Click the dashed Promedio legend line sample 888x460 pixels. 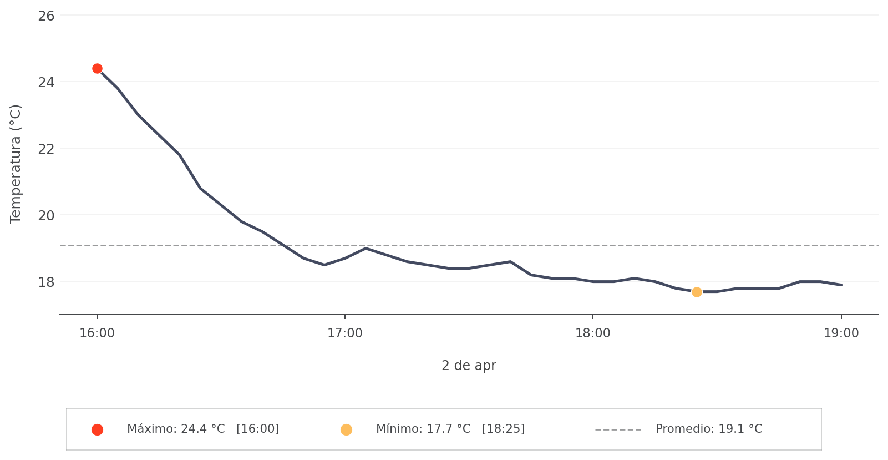point(618,429)
